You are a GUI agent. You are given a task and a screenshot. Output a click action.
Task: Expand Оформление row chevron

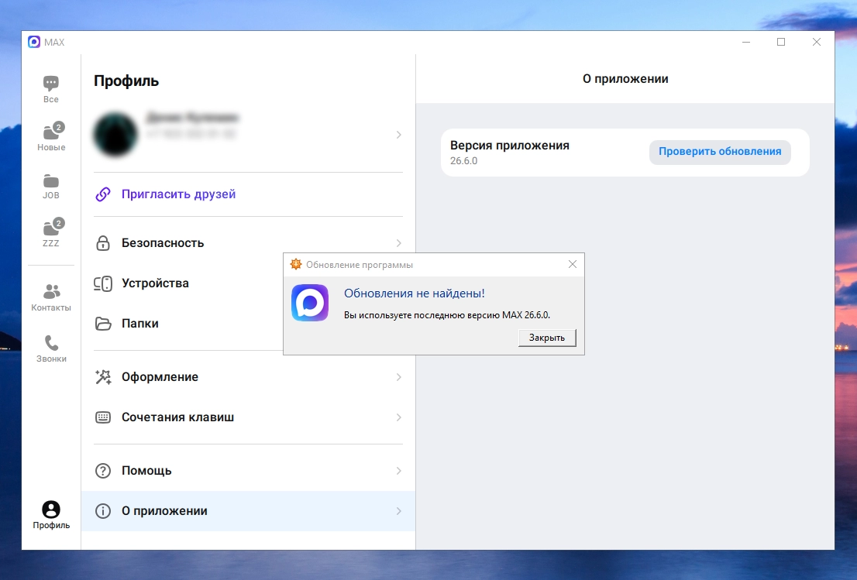pos(398,377)
